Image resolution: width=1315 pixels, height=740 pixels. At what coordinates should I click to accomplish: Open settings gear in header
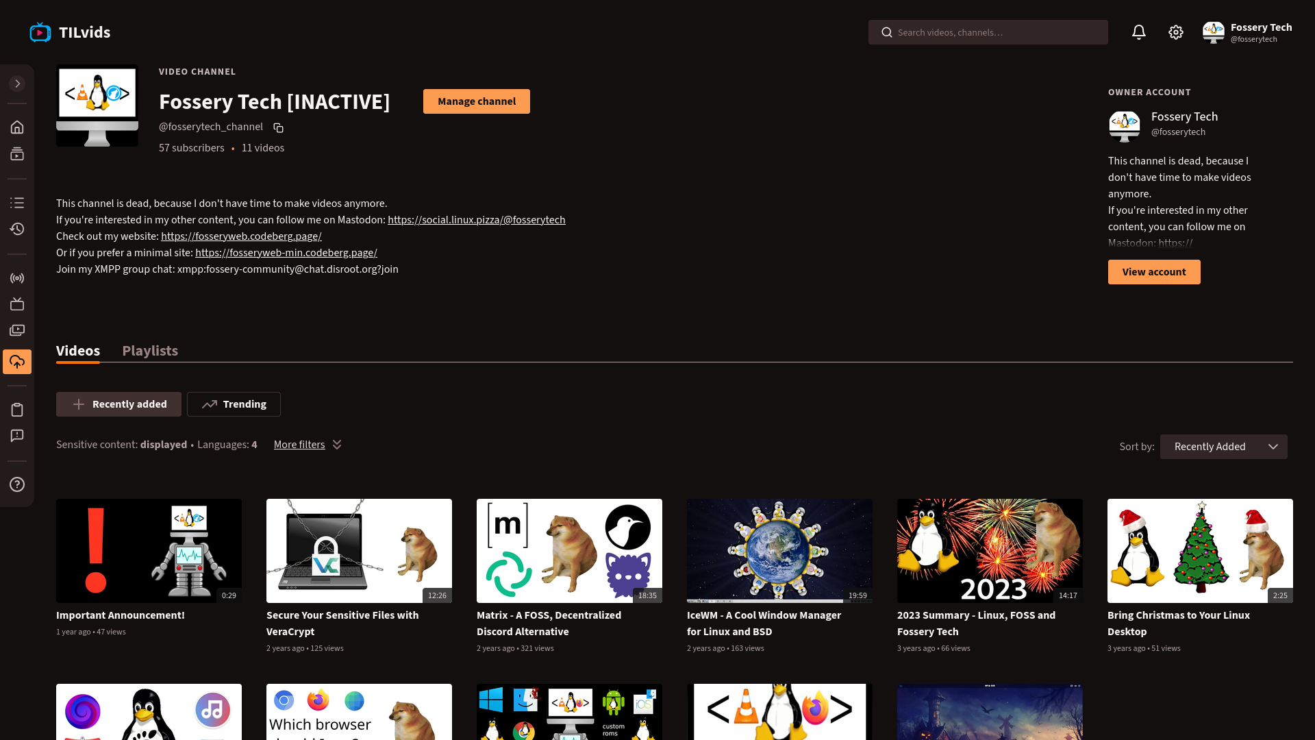[1176, 32]
